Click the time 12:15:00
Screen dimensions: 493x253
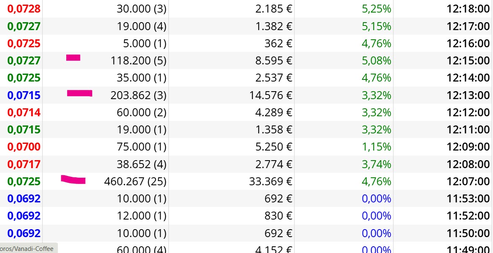[468, 61]
